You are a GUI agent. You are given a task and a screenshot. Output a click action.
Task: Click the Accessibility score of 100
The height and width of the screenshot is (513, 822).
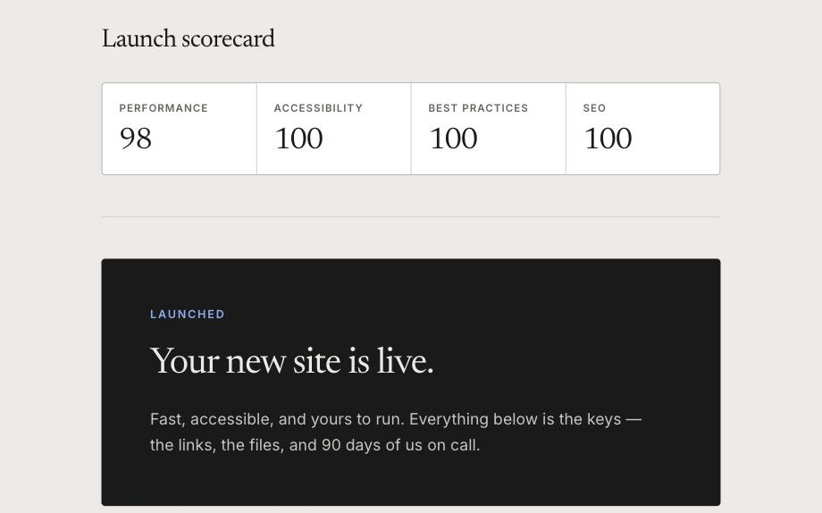[x=298, y=139]
